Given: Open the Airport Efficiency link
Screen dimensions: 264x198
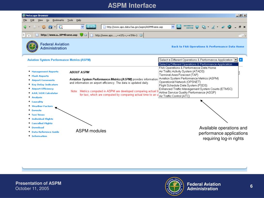Looking at the screenshot, I should coord(43,89).
